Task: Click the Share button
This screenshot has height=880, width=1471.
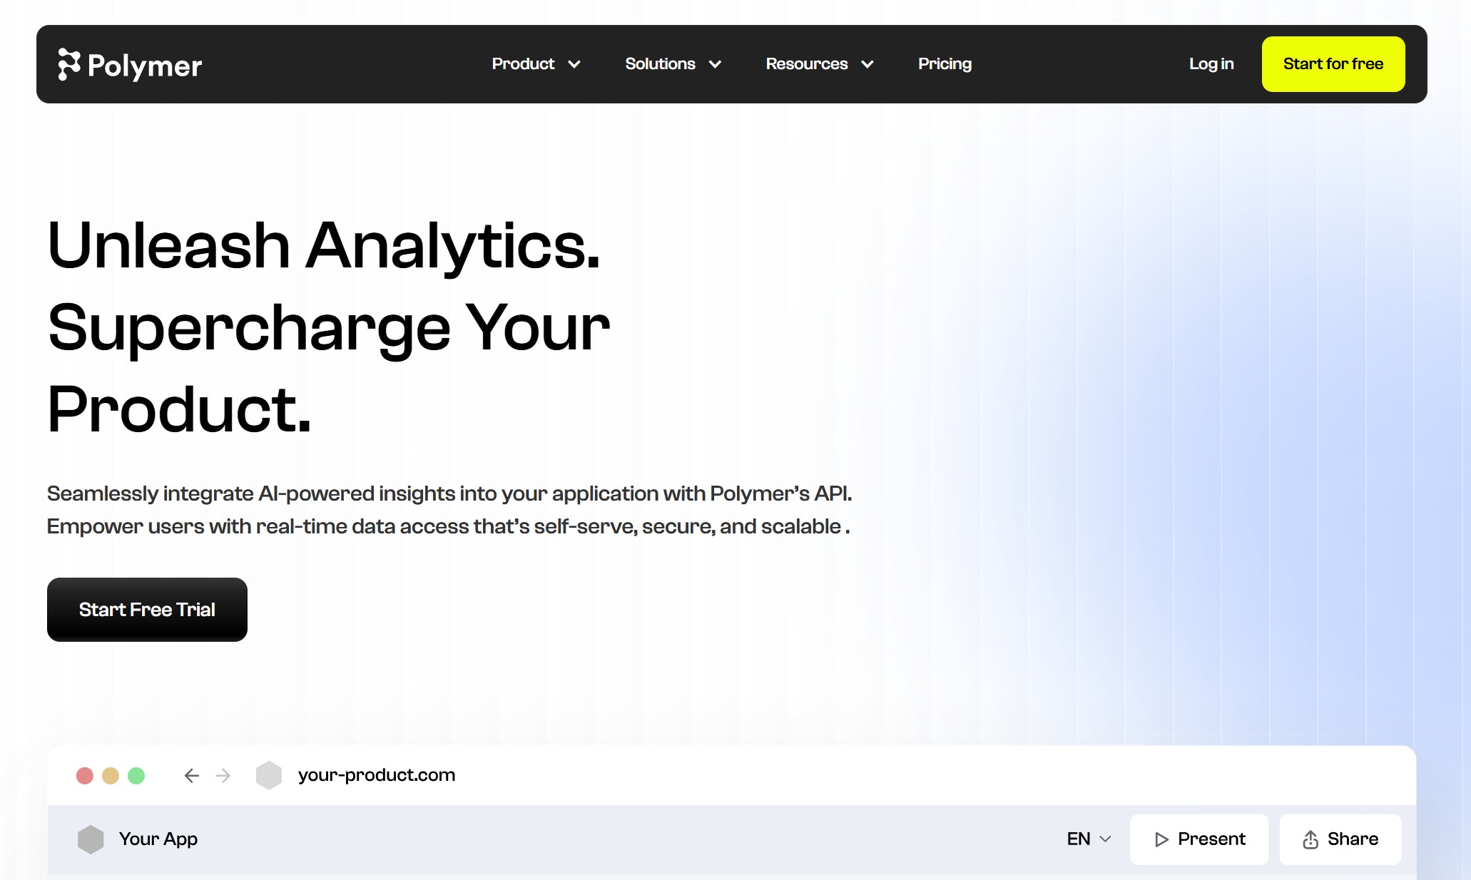Action: pyautogui.click(x=1340, y=839)
